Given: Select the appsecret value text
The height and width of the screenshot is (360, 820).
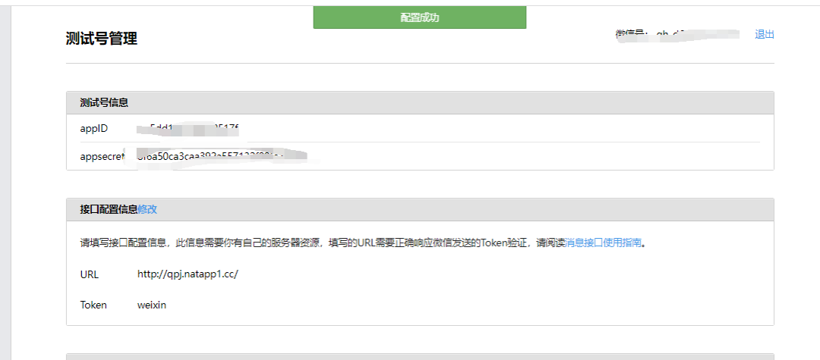Looking at the screenshot, I should 220,157.
